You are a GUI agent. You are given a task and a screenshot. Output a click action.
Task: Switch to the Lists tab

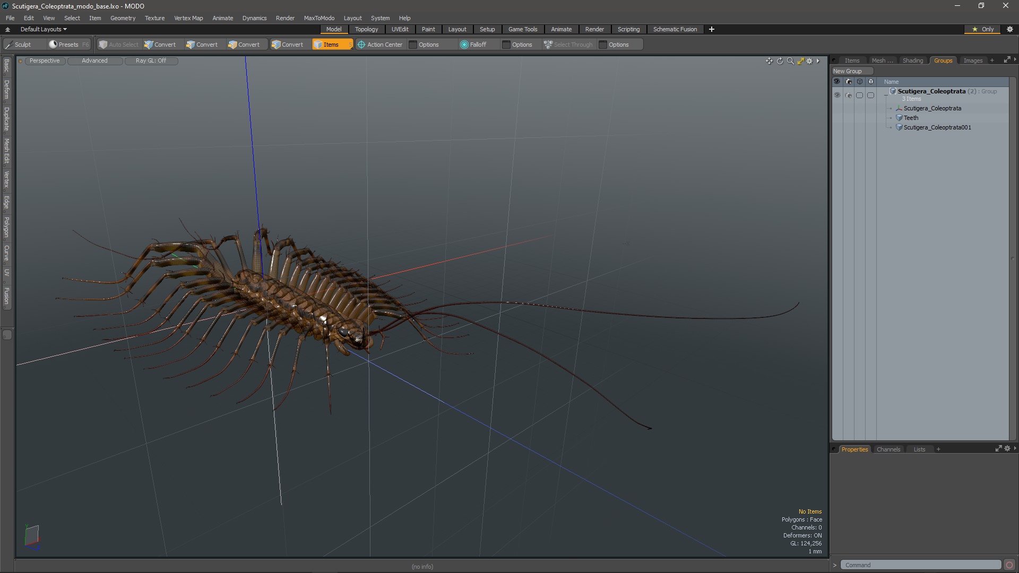[x=919, y=449]
